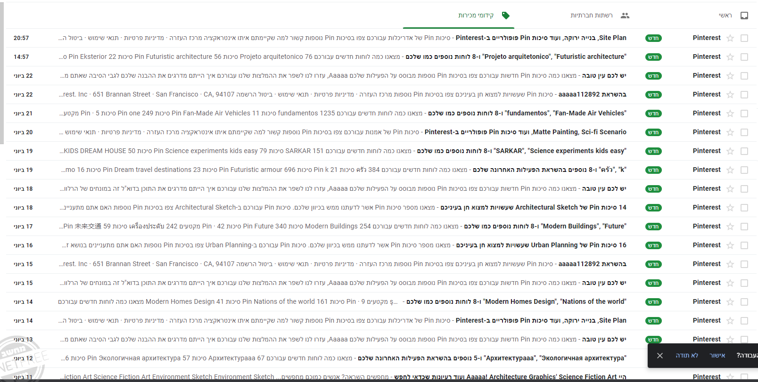Open the email dated 20:57

point(382,38)
